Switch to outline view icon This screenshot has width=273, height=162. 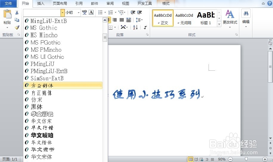coord(207,159)
